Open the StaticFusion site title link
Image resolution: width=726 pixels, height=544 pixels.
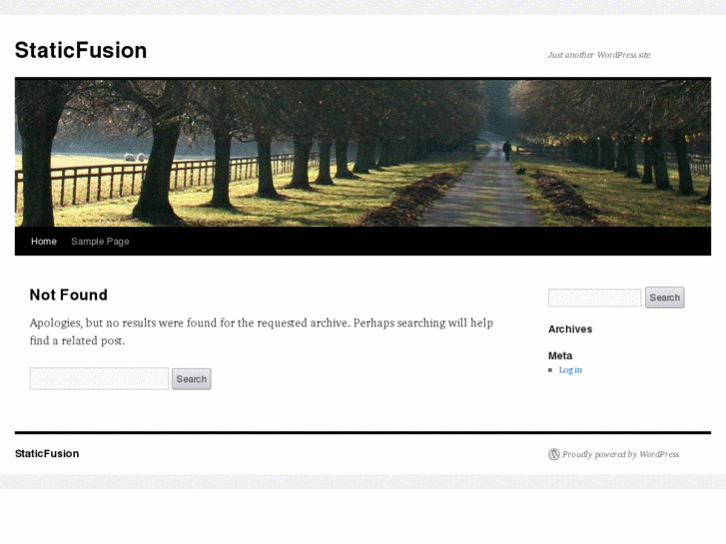[x=81, y=51]
